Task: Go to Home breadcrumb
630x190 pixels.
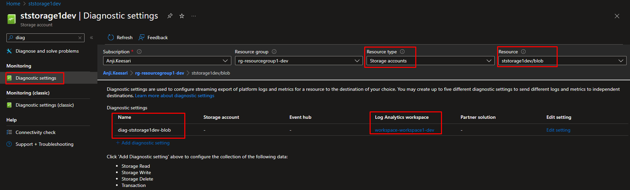Action: [13, 4]
